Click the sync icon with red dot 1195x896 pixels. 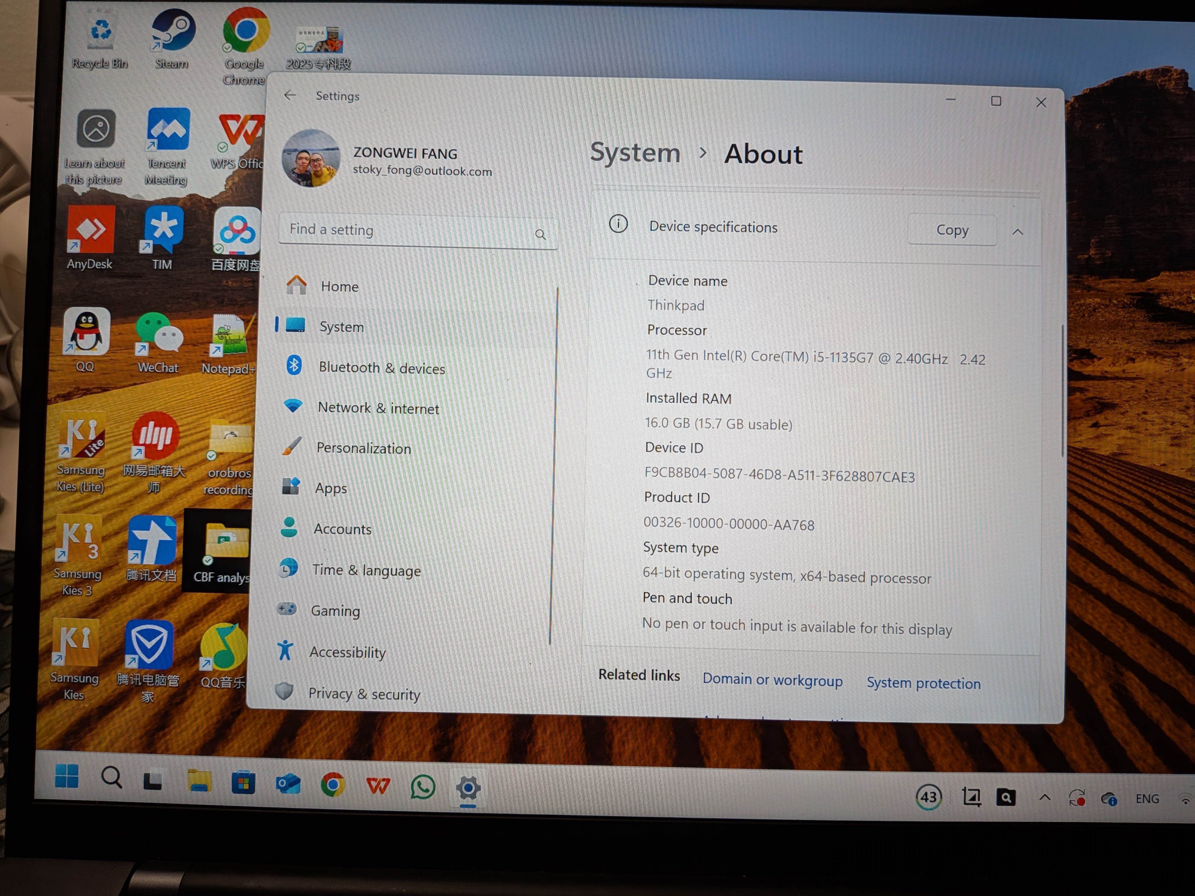(1077, 798)
